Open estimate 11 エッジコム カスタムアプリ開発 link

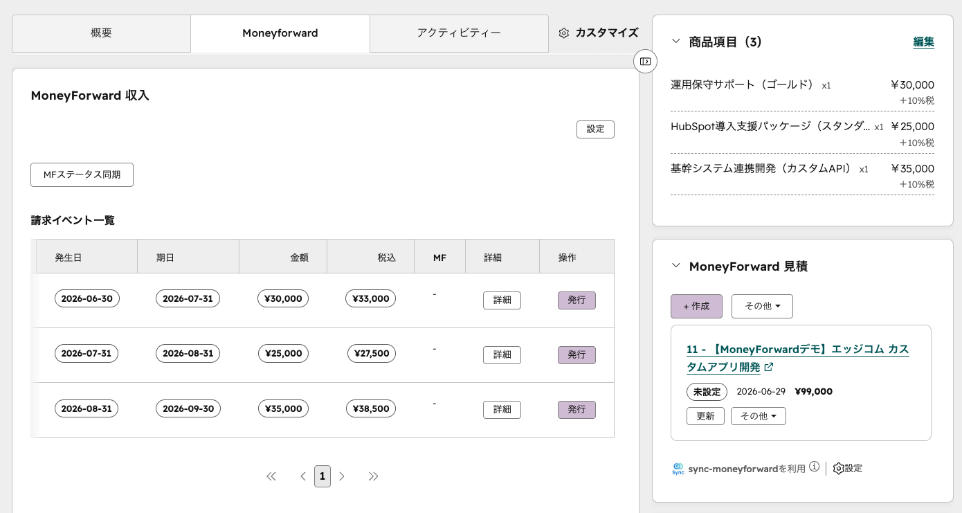point(797,358)
